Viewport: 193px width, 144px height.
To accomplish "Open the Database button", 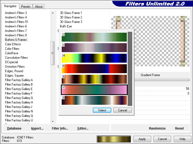I will (14, 128).
